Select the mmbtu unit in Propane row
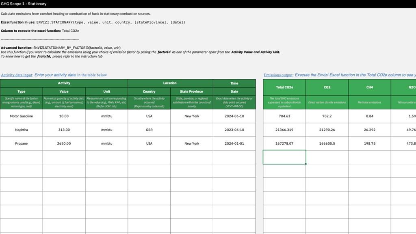 tap(107, 143)
